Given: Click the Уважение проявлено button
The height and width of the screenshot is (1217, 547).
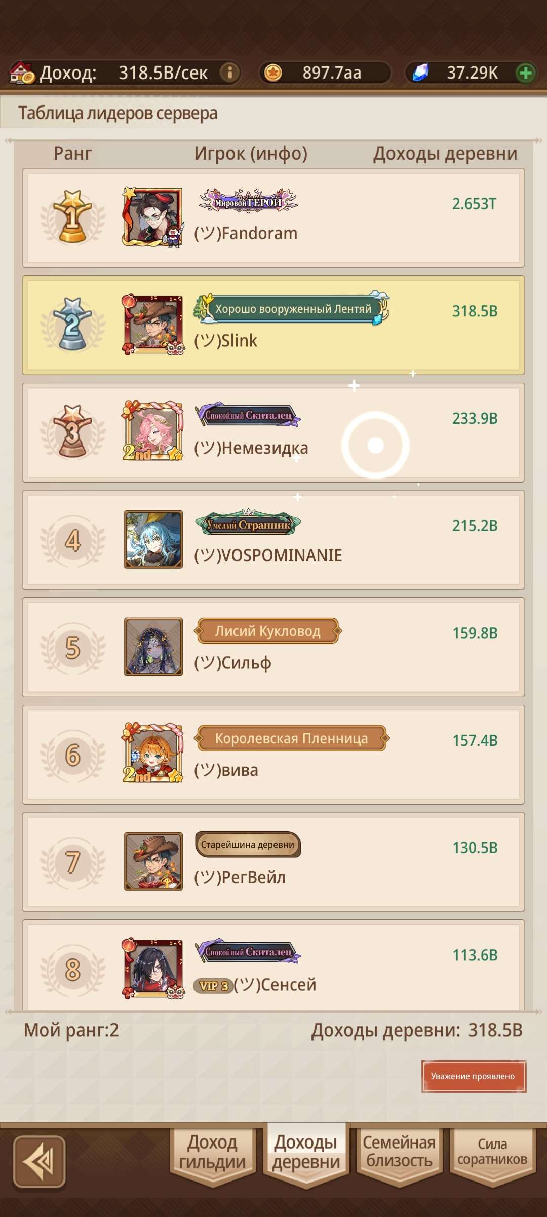Looking at the screenshot, I should pos(474,1076).
